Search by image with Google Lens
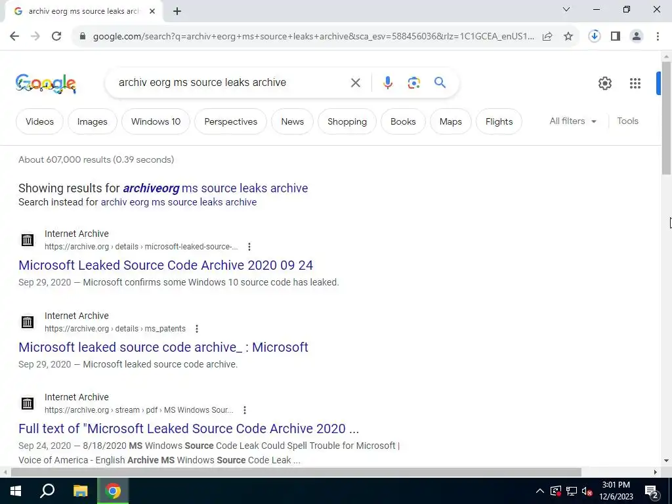The width and height of the screenshot is (672, 504). coord(413,82)
